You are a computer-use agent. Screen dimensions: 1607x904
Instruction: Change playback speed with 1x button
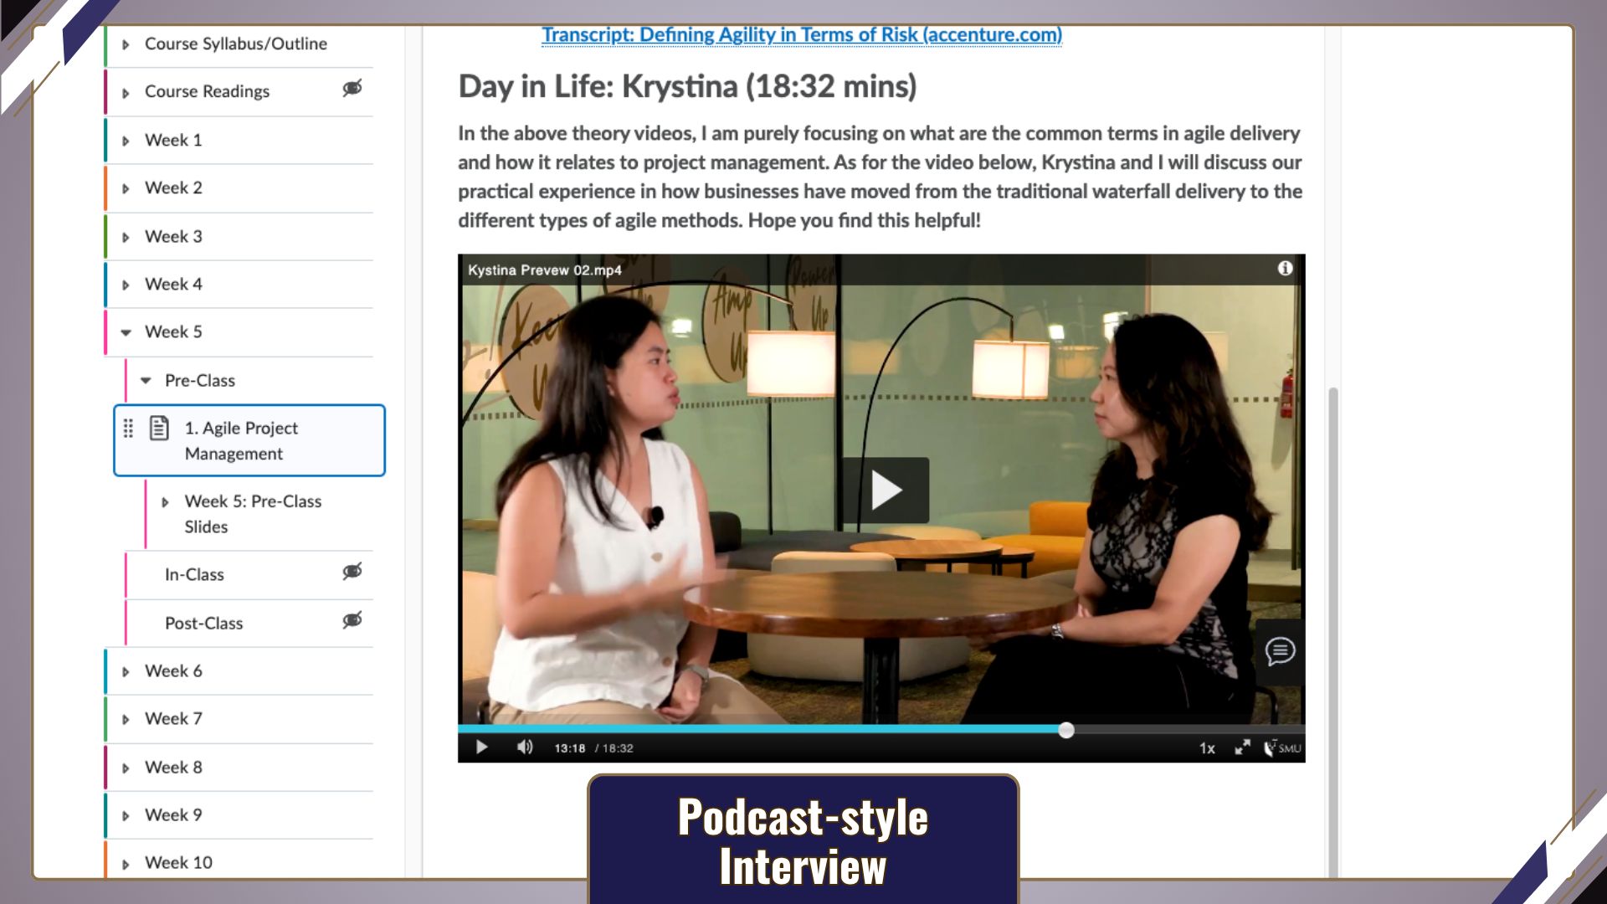(1207, 748)
